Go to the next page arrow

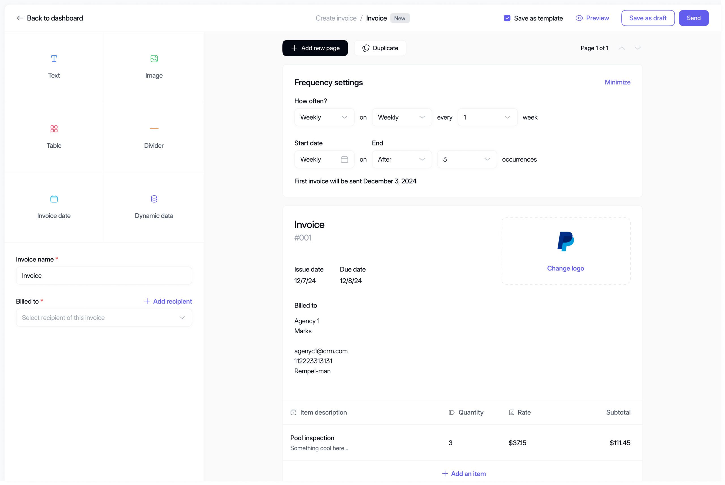click(637, 48)
